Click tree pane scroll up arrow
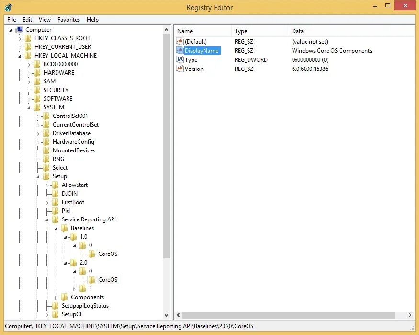Screen dimensions: 419x335 tap(167, 30)
